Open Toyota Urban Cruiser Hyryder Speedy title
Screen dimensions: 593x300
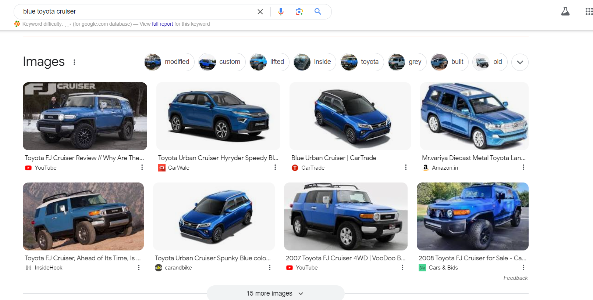[218, 158]
